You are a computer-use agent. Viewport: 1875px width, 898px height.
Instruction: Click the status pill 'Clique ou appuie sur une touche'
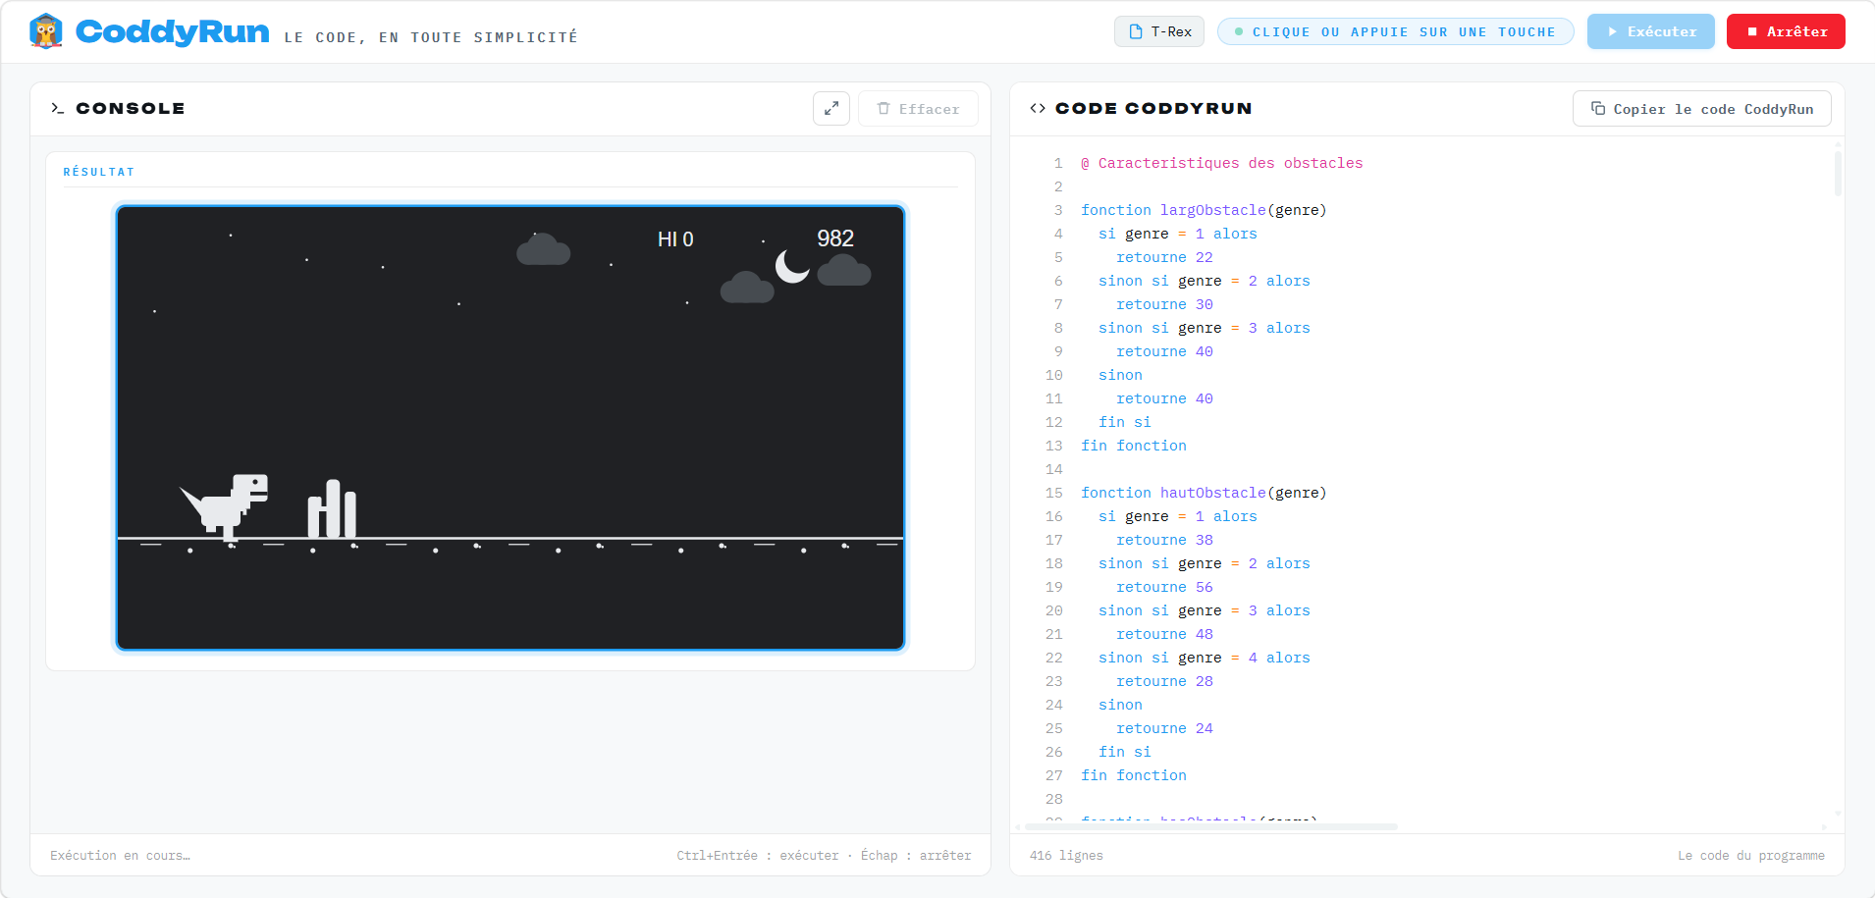pos(1396,31)
